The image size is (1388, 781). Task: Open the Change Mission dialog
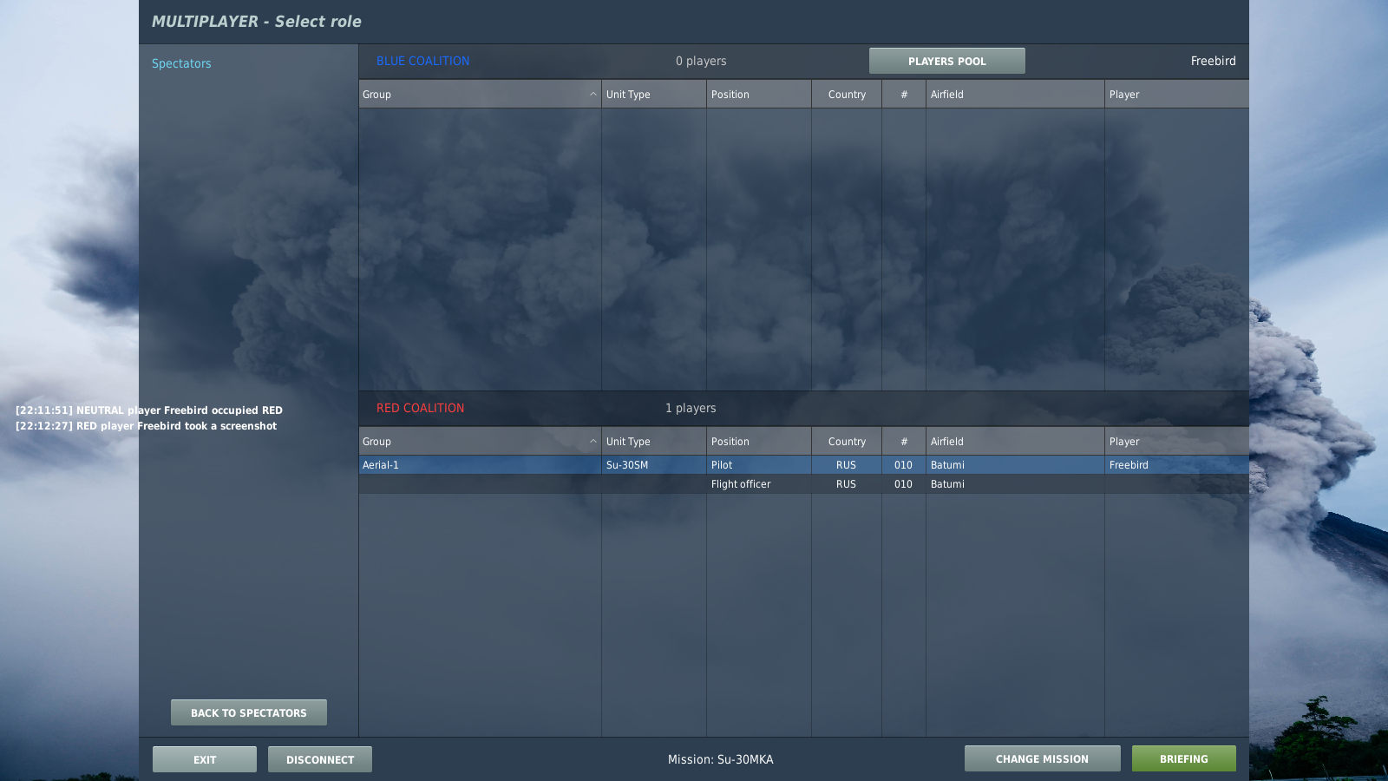(1042, 758)
